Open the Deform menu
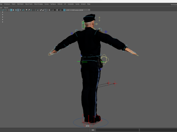This screenshot has height=132, width=177. [60, 4]
